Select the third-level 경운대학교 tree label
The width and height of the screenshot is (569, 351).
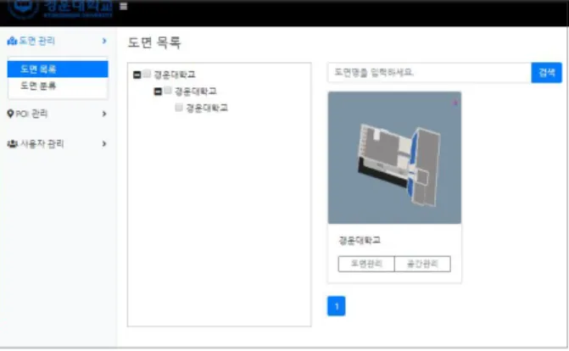coord(207,109)
